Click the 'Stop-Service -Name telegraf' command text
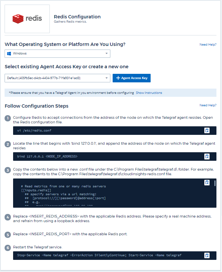Image resolution: width=222 pixels, height=272 pixels. click(x=99, y=255)
